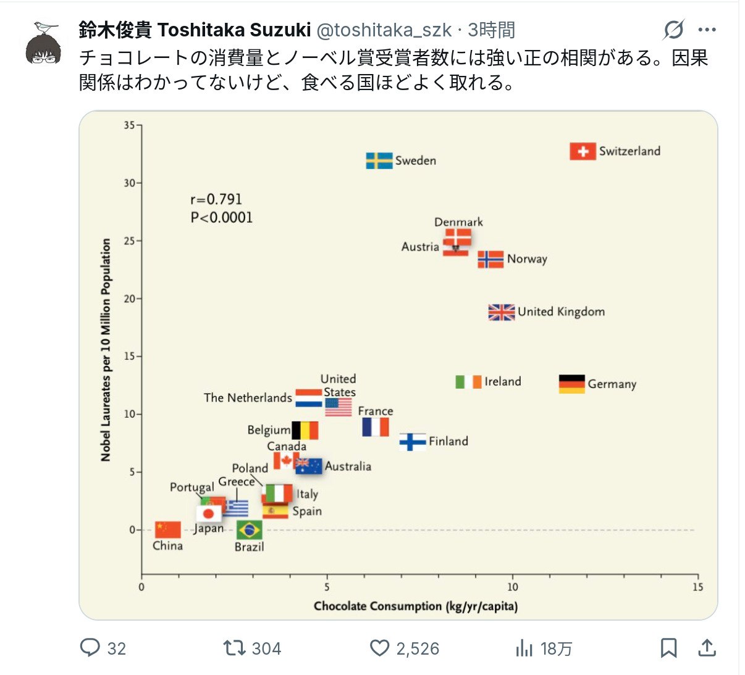Open the chocolate consumption chart image
The width and height of the screenshot is (745, 675).
click(398, 365)
